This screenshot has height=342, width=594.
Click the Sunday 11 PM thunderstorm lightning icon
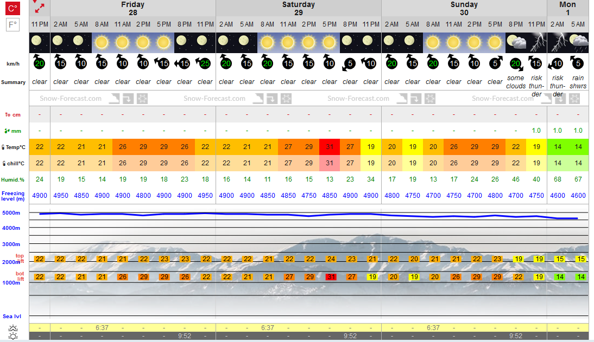pyautogui.click(x=536, y=43)
